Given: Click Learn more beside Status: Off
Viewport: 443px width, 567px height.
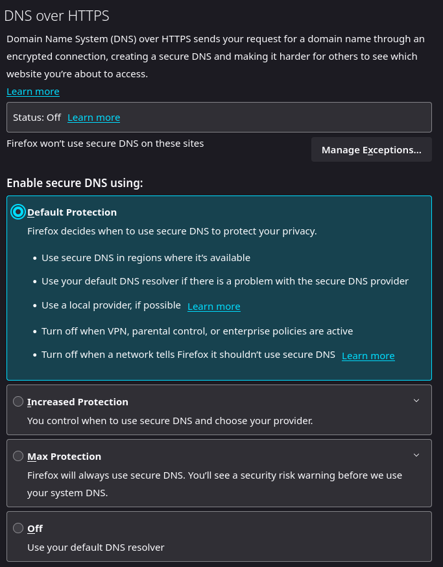Looking at the screenshot, I should (x=93, y=118).
